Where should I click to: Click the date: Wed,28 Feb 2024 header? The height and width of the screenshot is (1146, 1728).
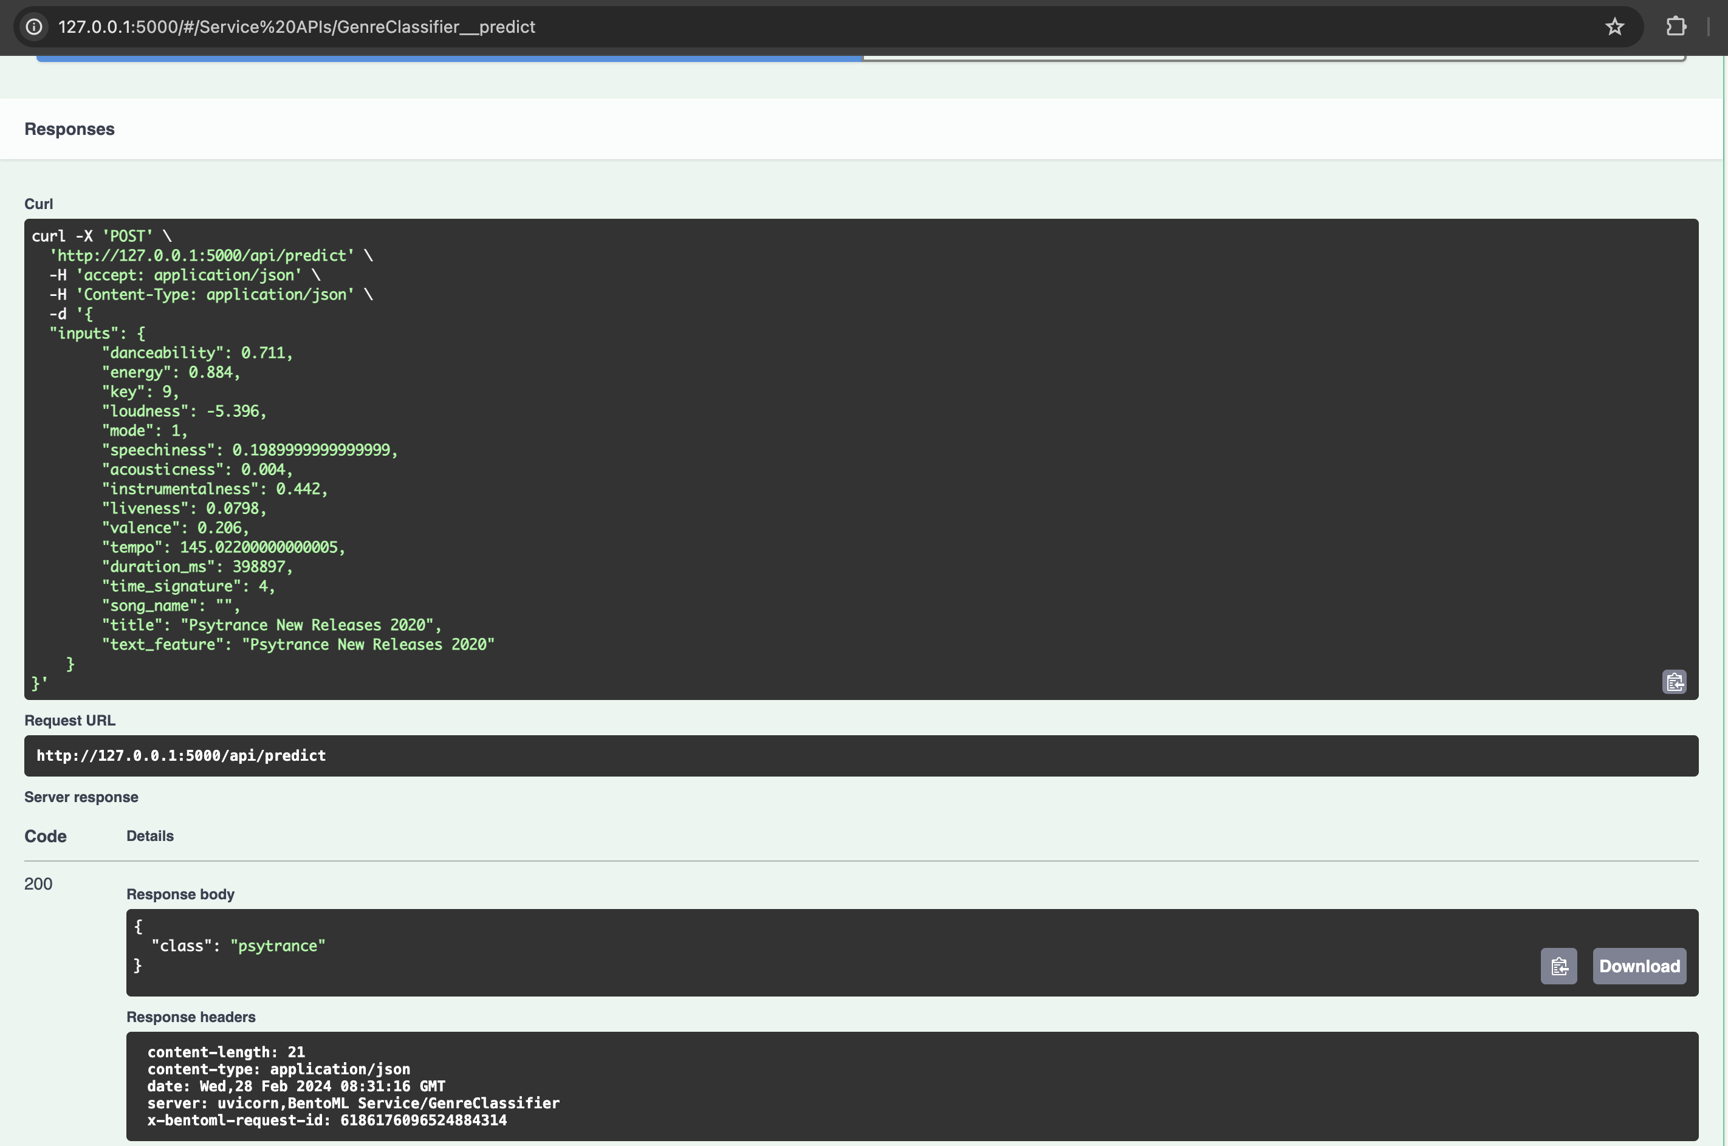[296, 1086]
